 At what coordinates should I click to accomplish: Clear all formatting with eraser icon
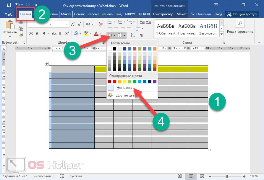click(x=101, y=24)
